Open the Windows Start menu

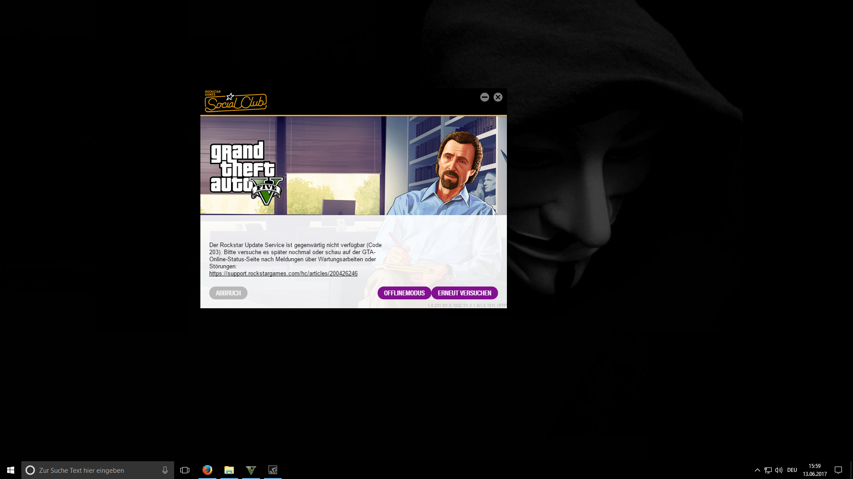pyautogui.click(x=11, y=470)
